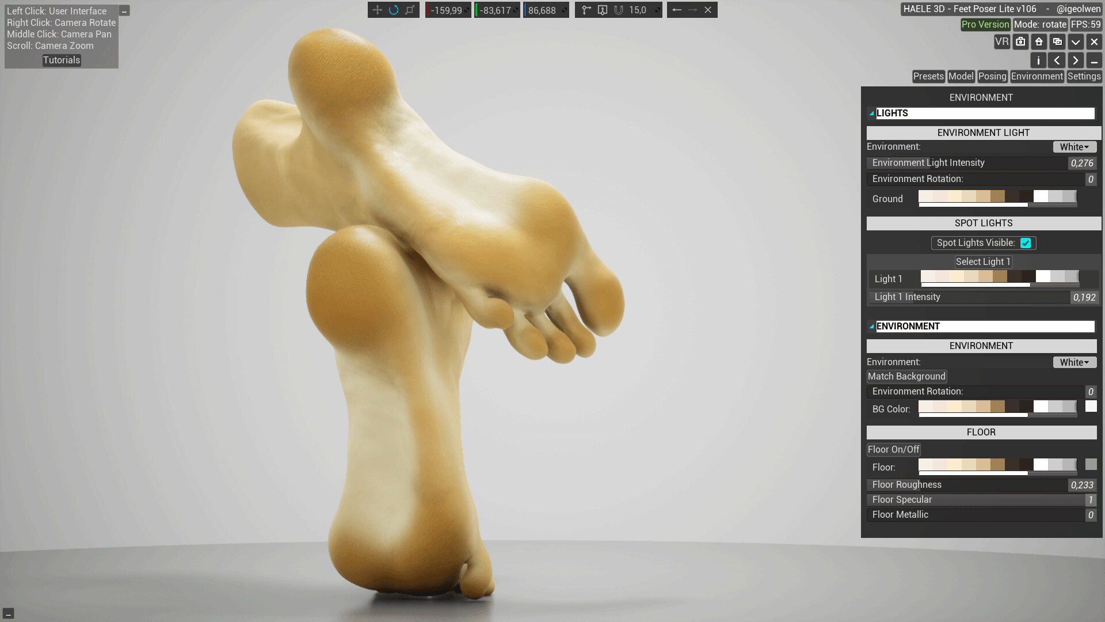The height and width of the screenshot is (622, 1105).
Task: Select the move/translate gizmo tool
Action: click(x=377, y=10)
